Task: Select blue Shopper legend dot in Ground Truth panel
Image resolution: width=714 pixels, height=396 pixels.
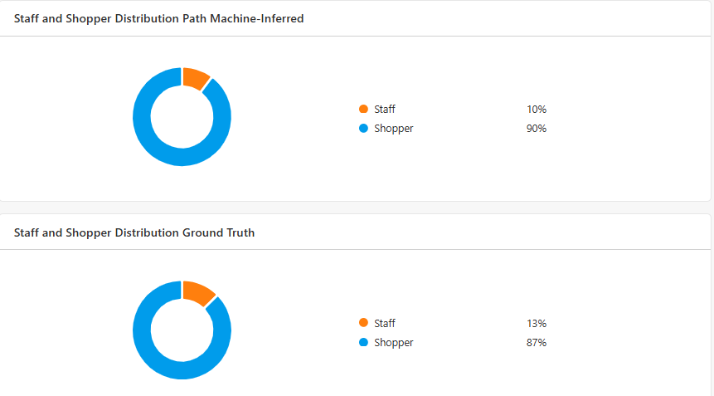Action: [363, 343]
